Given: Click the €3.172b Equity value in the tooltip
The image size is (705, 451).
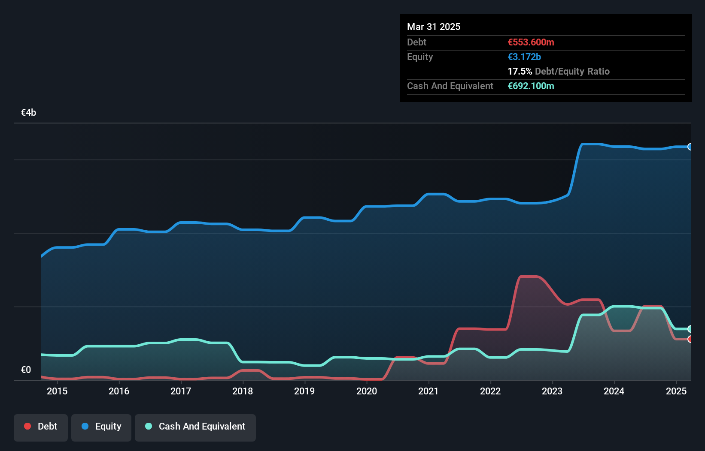Looking at the screenshot, I should (524, 57).
